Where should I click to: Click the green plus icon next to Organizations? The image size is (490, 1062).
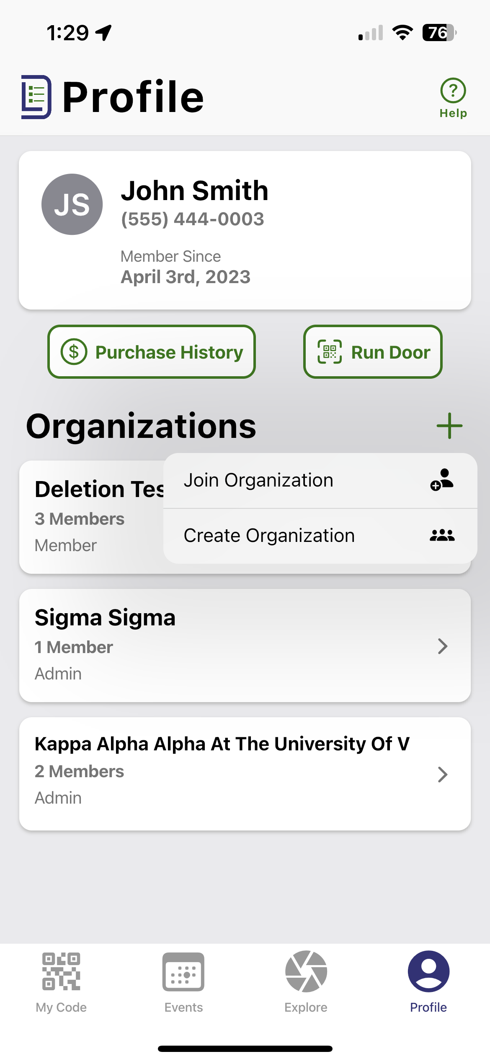pos(449,426)
